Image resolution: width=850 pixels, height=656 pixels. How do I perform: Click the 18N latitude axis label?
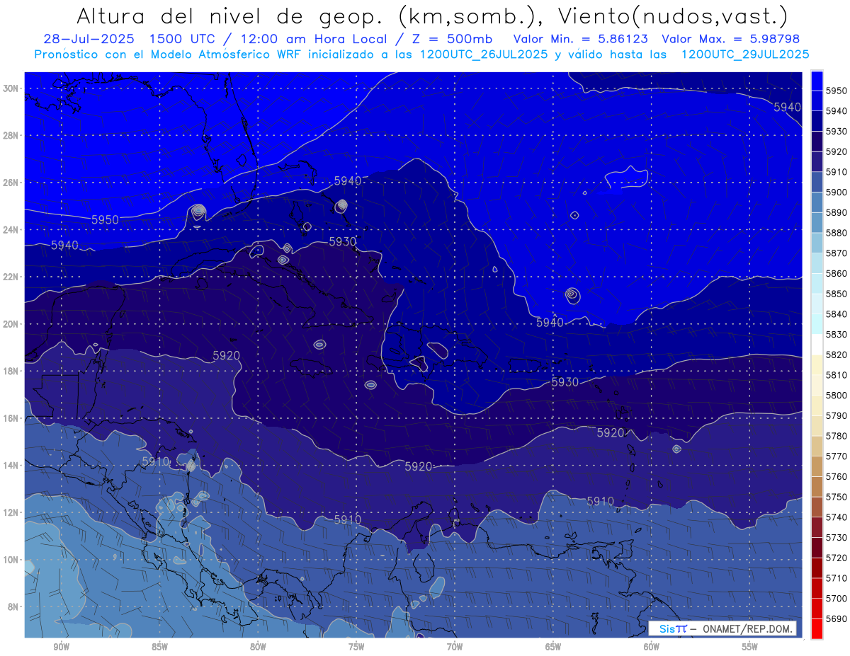(x=10, y=371)
